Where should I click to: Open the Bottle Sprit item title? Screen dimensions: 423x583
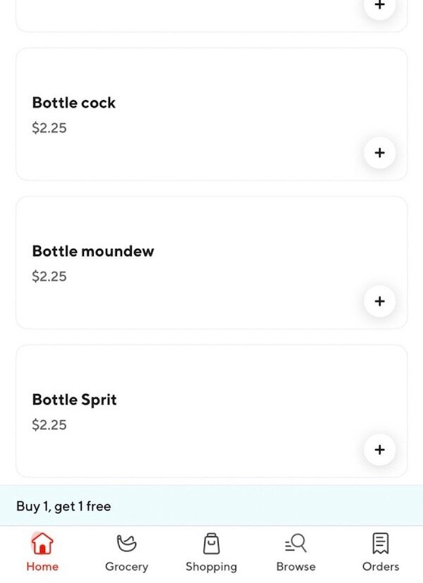coord(74,400)
